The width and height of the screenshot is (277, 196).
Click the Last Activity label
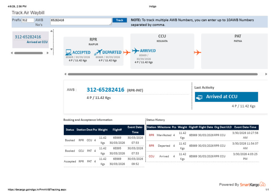tap(204, 87)
